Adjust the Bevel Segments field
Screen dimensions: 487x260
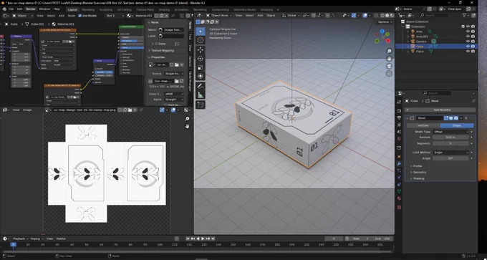(x=450, y=143)
